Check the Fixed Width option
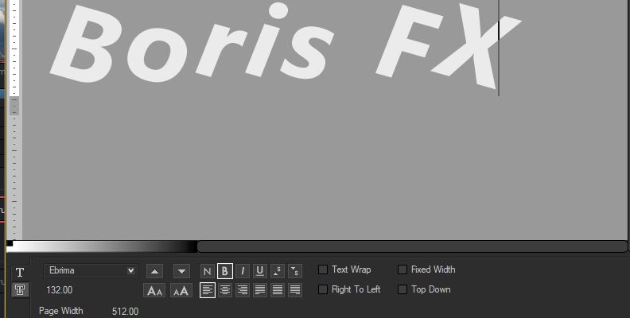 (402, 270)
